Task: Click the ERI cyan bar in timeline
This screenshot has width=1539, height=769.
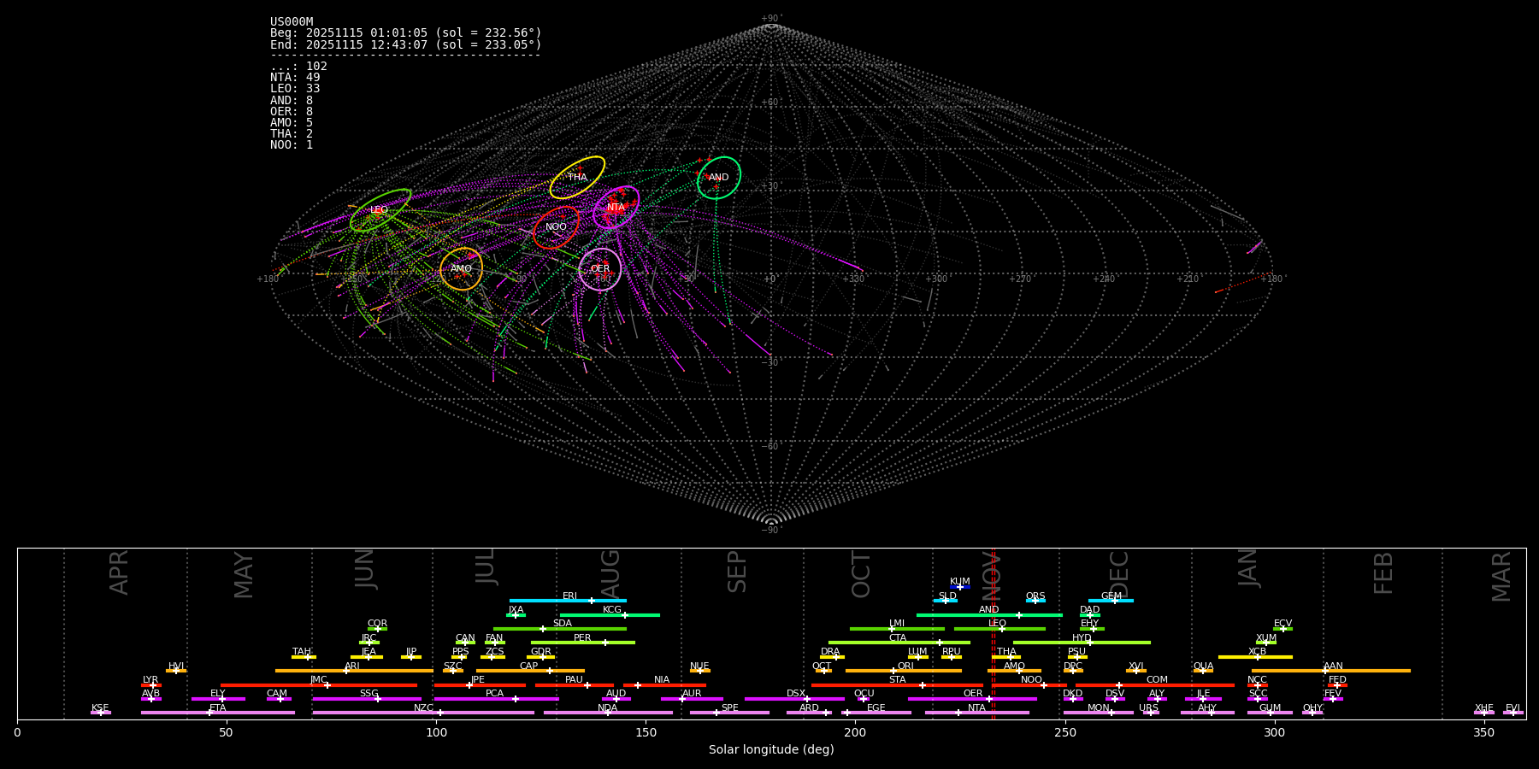Action: (x=568, y=601)
